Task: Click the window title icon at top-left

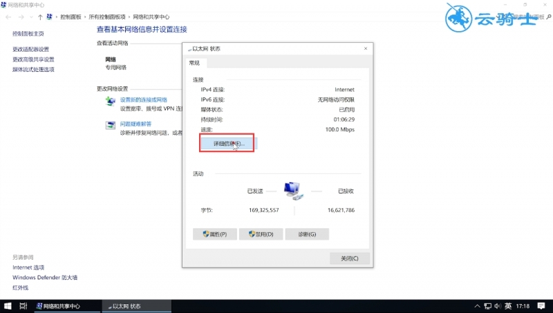Action: 3,5
